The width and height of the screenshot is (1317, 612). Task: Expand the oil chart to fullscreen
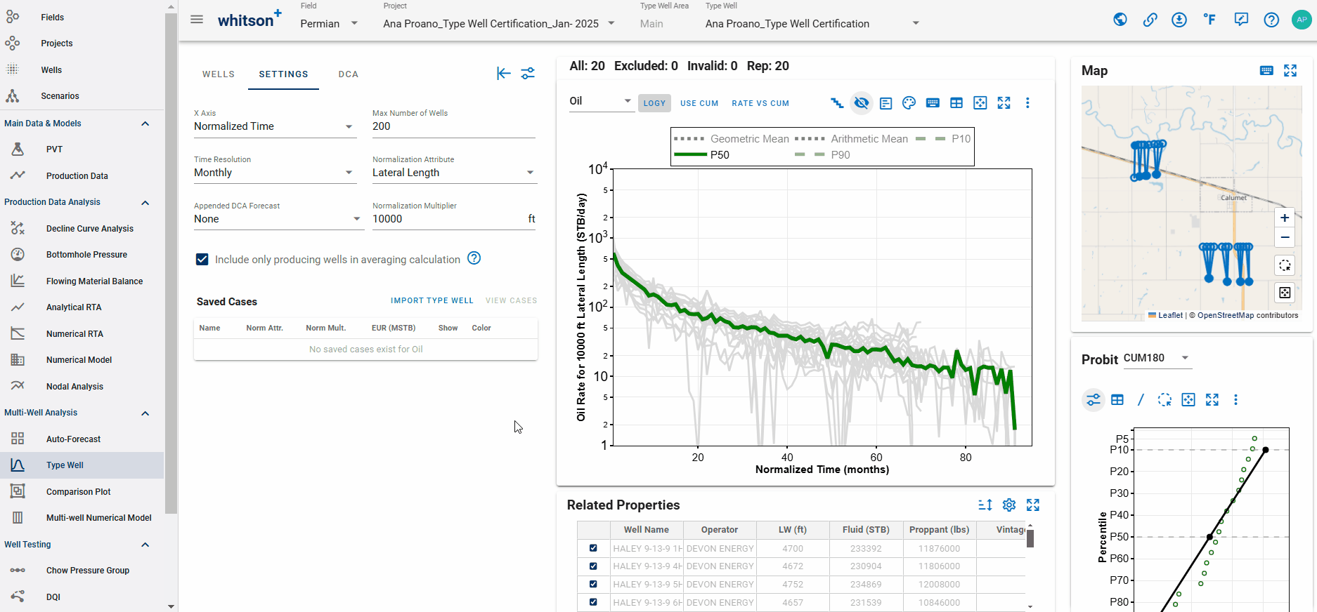point(1004,103)
